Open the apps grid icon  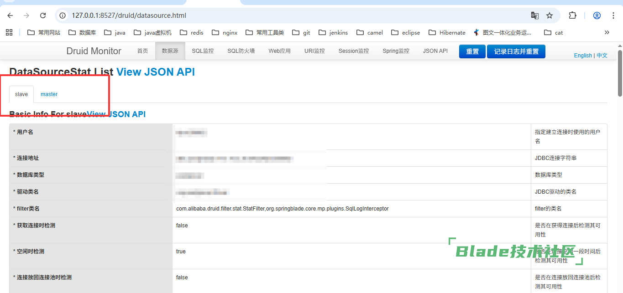(x=9, y=32)
